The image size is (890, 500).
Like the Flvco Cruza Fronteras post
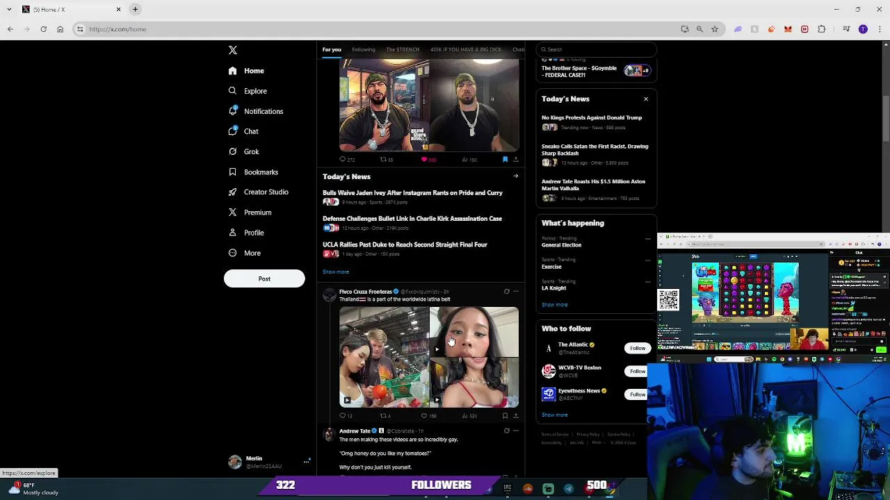click(424, 416)
